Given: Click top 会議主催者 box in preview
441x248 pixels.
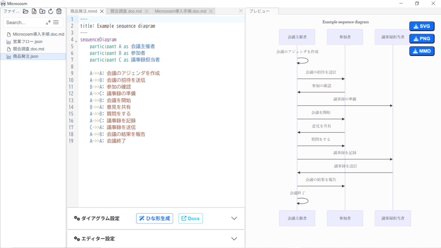Looking at the screenshot, I should 297,37.
